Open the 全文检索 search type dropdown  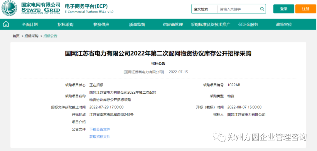coord(204,9)
